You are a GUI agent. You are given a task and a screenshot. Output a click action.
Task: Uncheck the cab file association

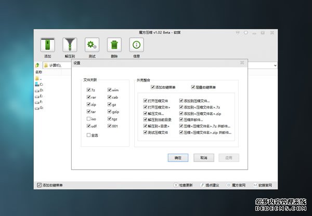109,97
